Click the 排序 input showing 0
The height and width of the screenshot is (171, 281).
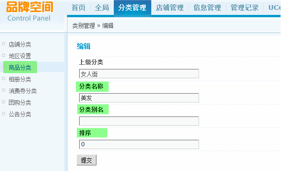pos(139,144)
